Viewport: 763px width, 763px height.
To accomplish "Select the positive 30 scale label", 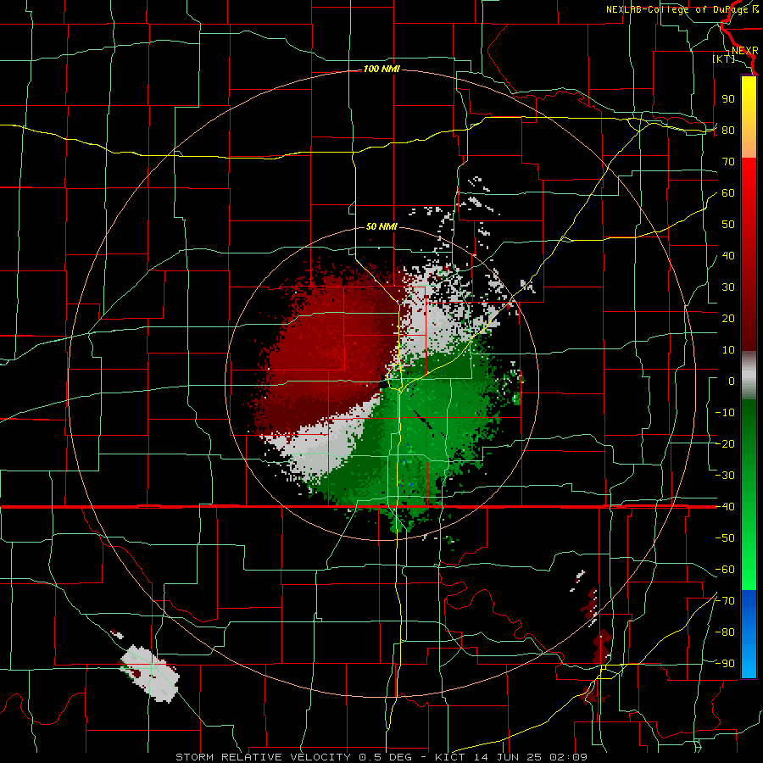I will 728,287.
